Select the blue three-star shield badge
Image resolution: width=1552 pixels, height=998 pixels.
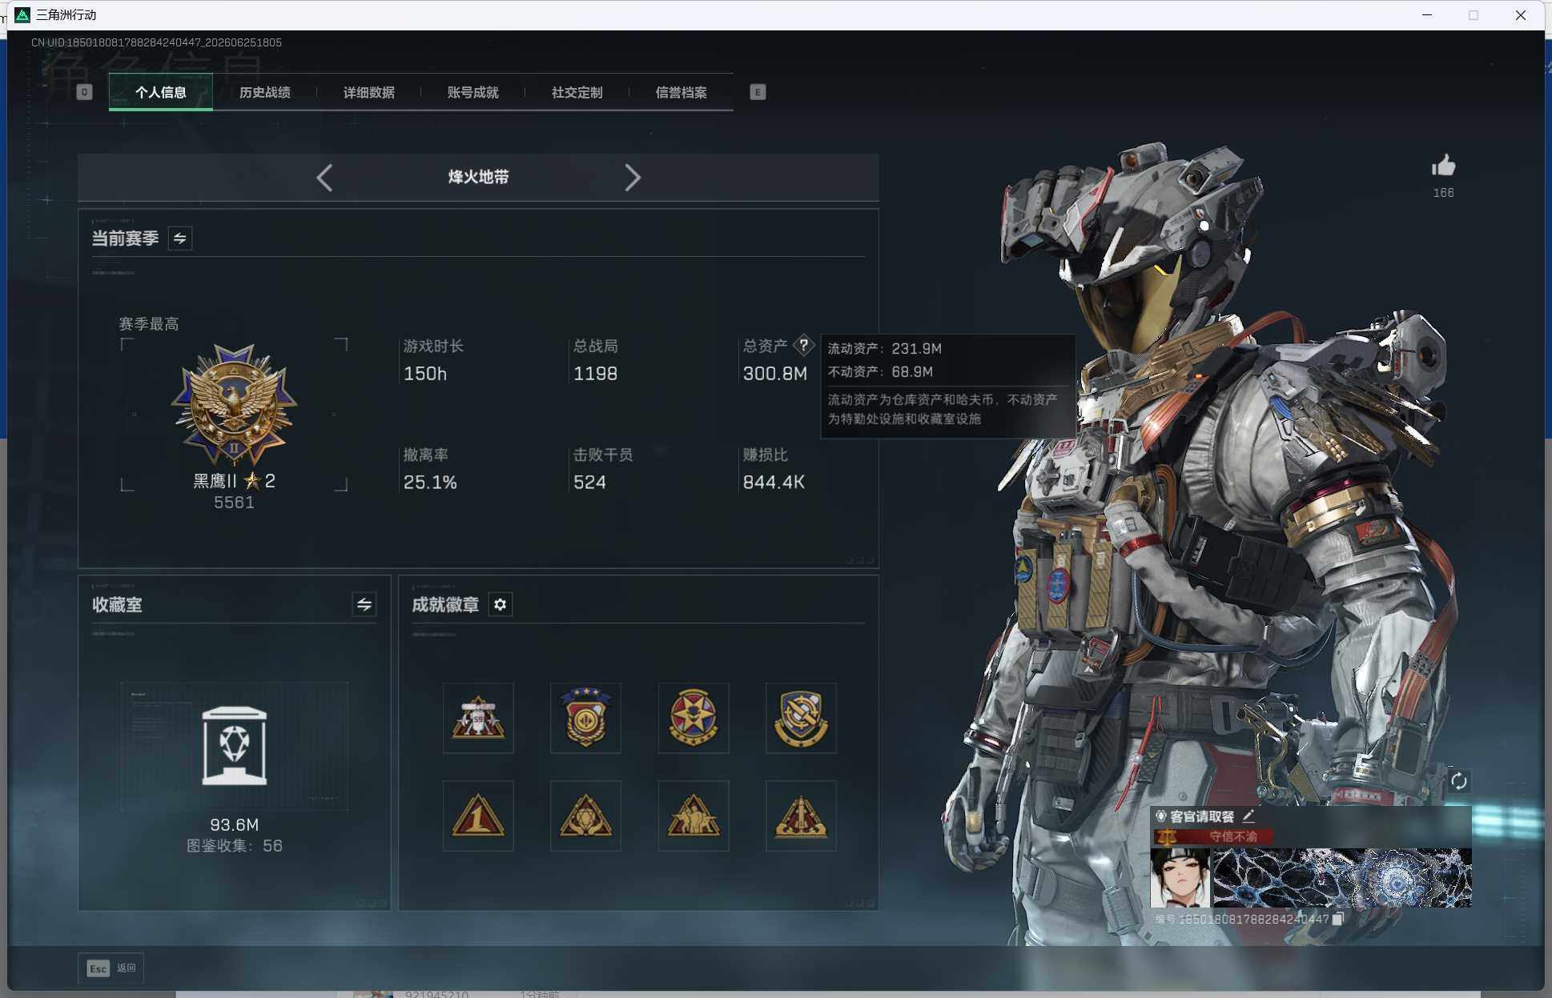click(x=585, y=718)
